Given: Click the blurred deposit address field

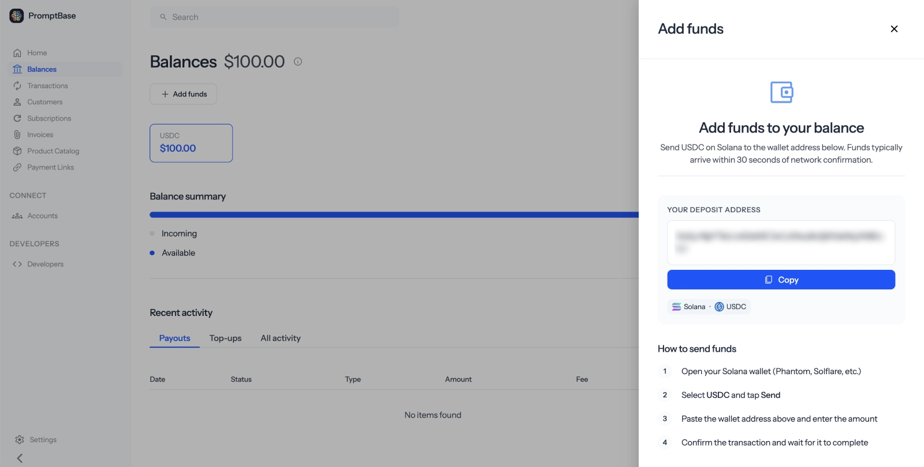Looking at the screenshot, I should [x=781, y=243].
